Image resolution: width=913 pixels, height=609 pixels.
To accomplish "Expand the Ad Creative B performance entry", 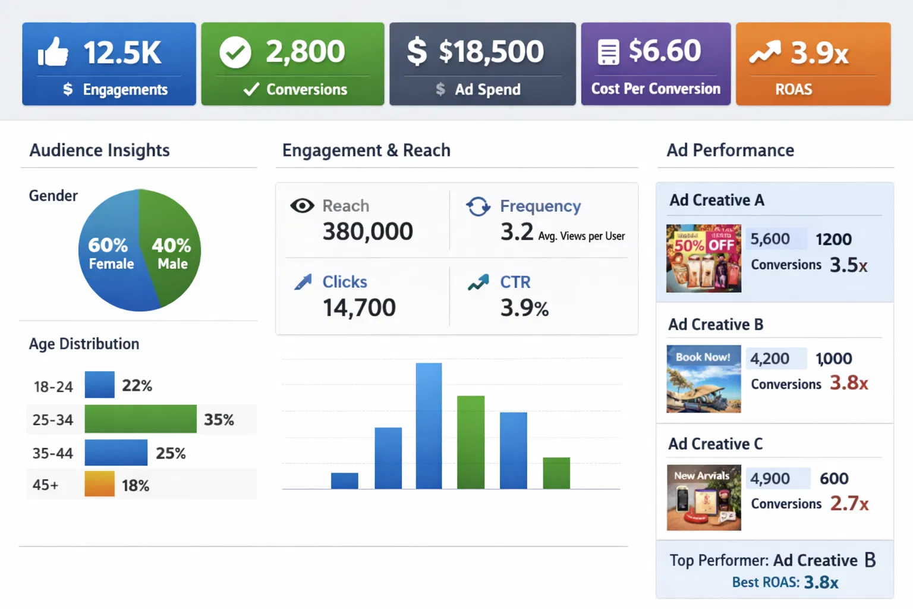I will pos(715,325).
